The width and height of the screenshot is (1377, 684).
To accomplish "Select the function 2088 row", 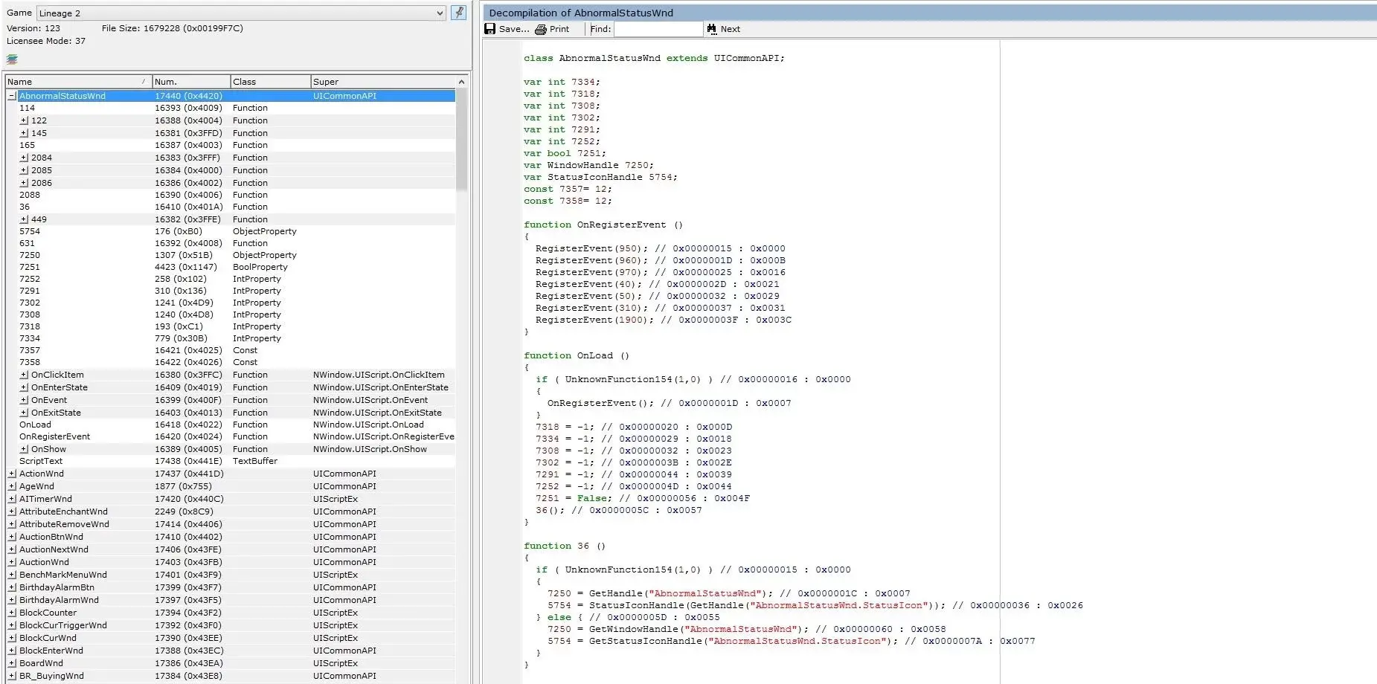I will (x=231, y=195).
